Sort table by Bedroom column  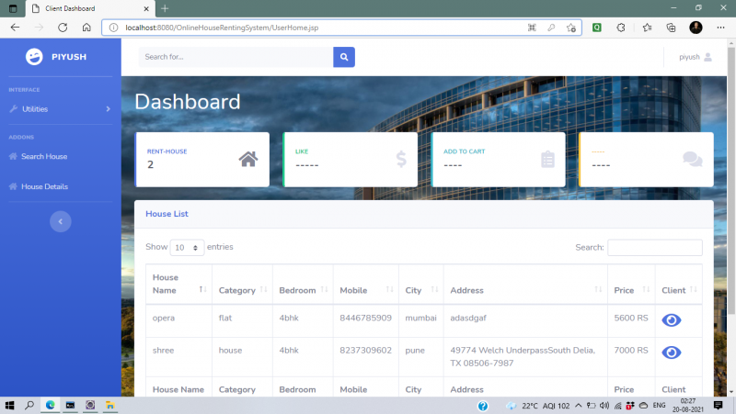pyautogui.click(x=303, y=284)
